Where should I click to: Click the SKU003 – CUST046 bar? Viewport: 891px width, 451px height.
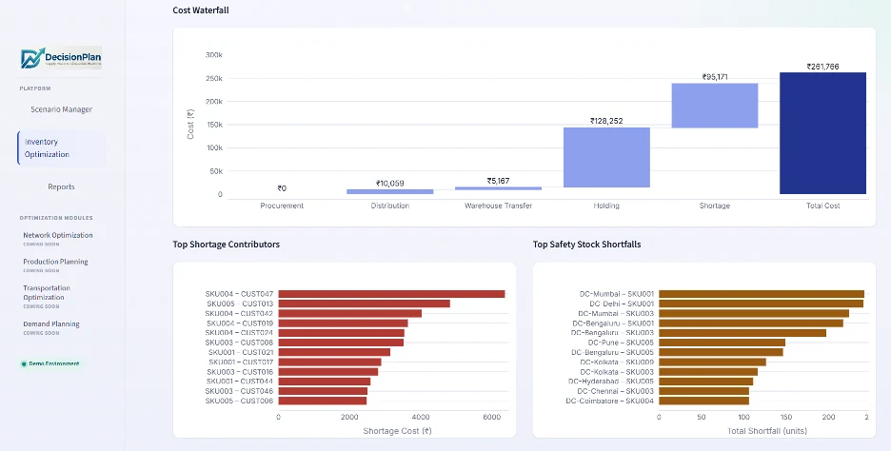point(323,391)
